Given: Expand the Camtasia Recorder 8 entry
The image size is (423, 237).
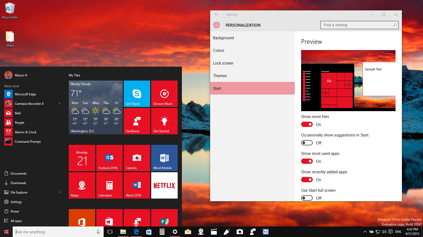Looking at the screenshot, I should coord(59,103).
